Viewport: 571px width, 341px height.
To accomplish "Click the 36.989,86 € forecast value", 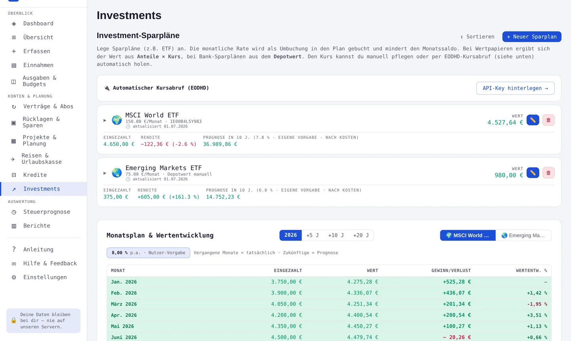I will pos(220,144).
